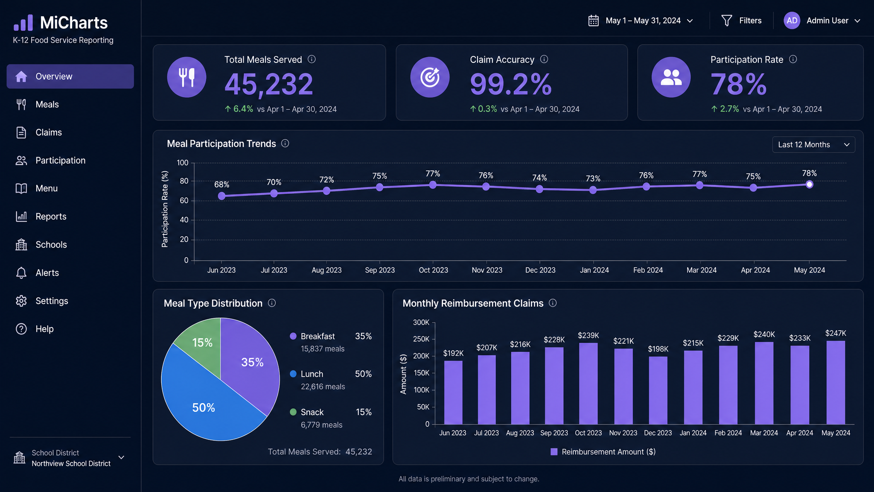Click info icon beside Meal Type Distribution
874x492 pixels.
pyautogui.click(x=272, y=303)
